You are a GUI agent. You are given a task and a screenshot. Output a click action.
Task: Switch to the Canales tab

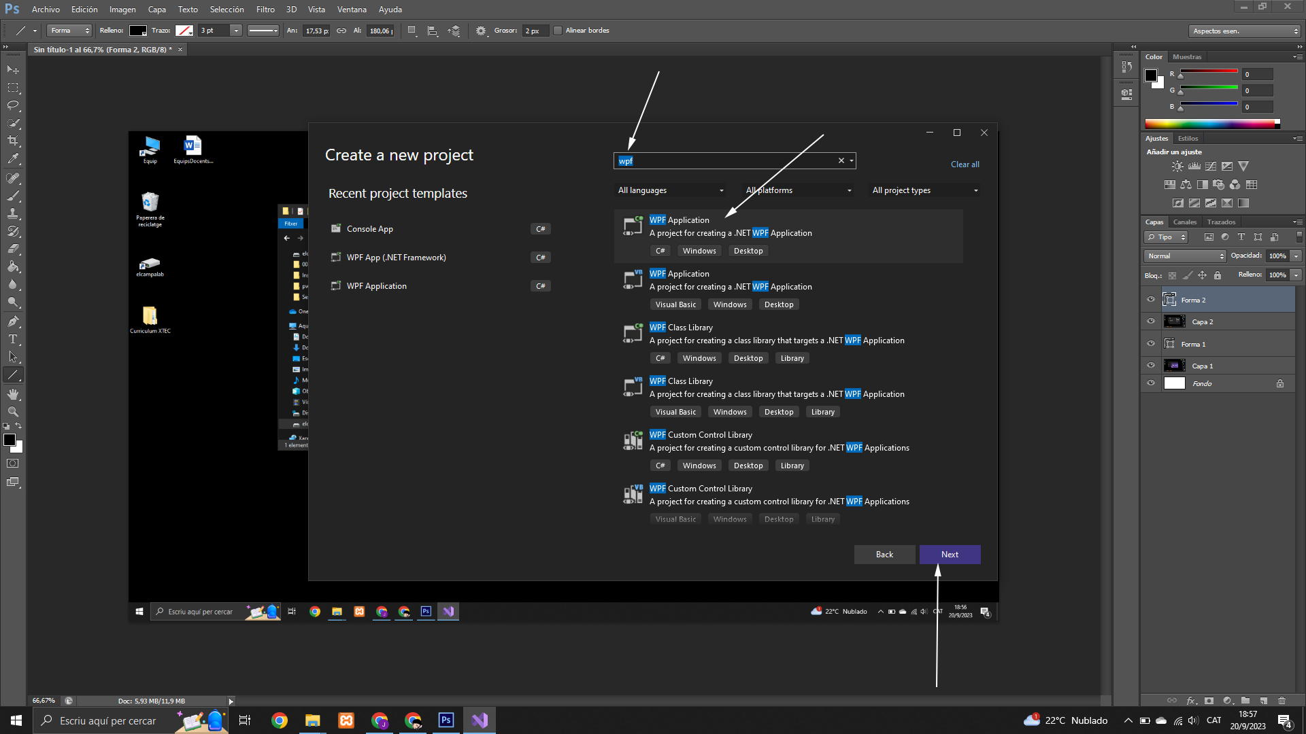[1185, 222]
